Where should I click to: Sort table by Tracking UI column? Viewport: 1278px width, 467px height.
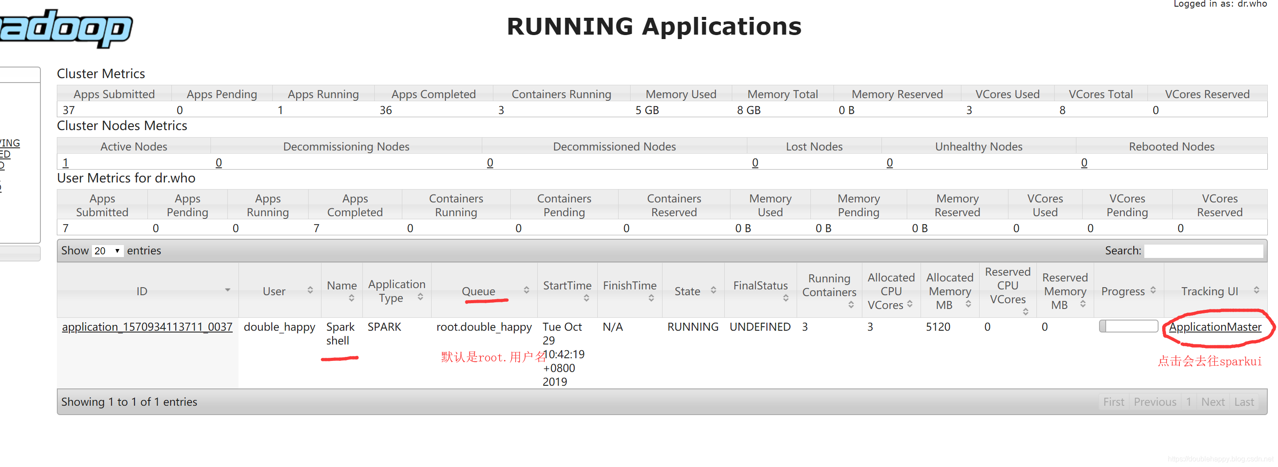[1215, 290]
